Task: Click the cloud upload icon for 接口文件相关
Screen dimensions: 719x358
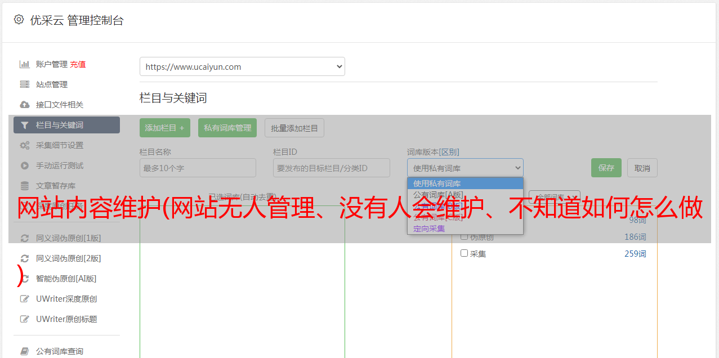Action: [25, 105]
